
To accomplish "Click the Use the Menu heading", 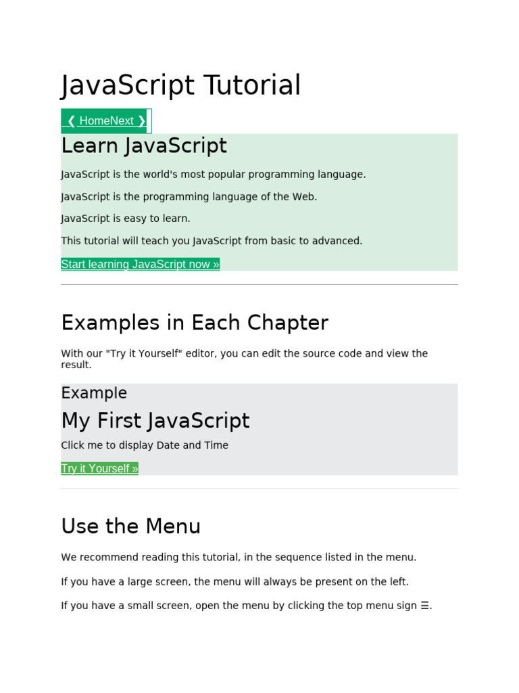I will coord(130,527).
